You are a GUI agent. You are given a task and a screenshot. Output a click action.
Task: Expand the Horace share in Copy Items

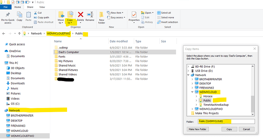[x=196, y=96]
